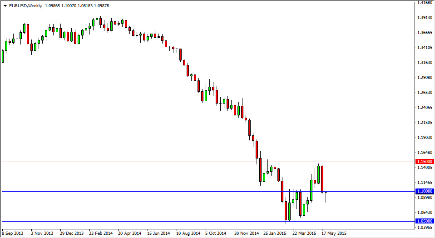Click the 22 Mar 2015 date label
Image resolution: width=435 pixels, height=238 pixels.
coord(304,233)
